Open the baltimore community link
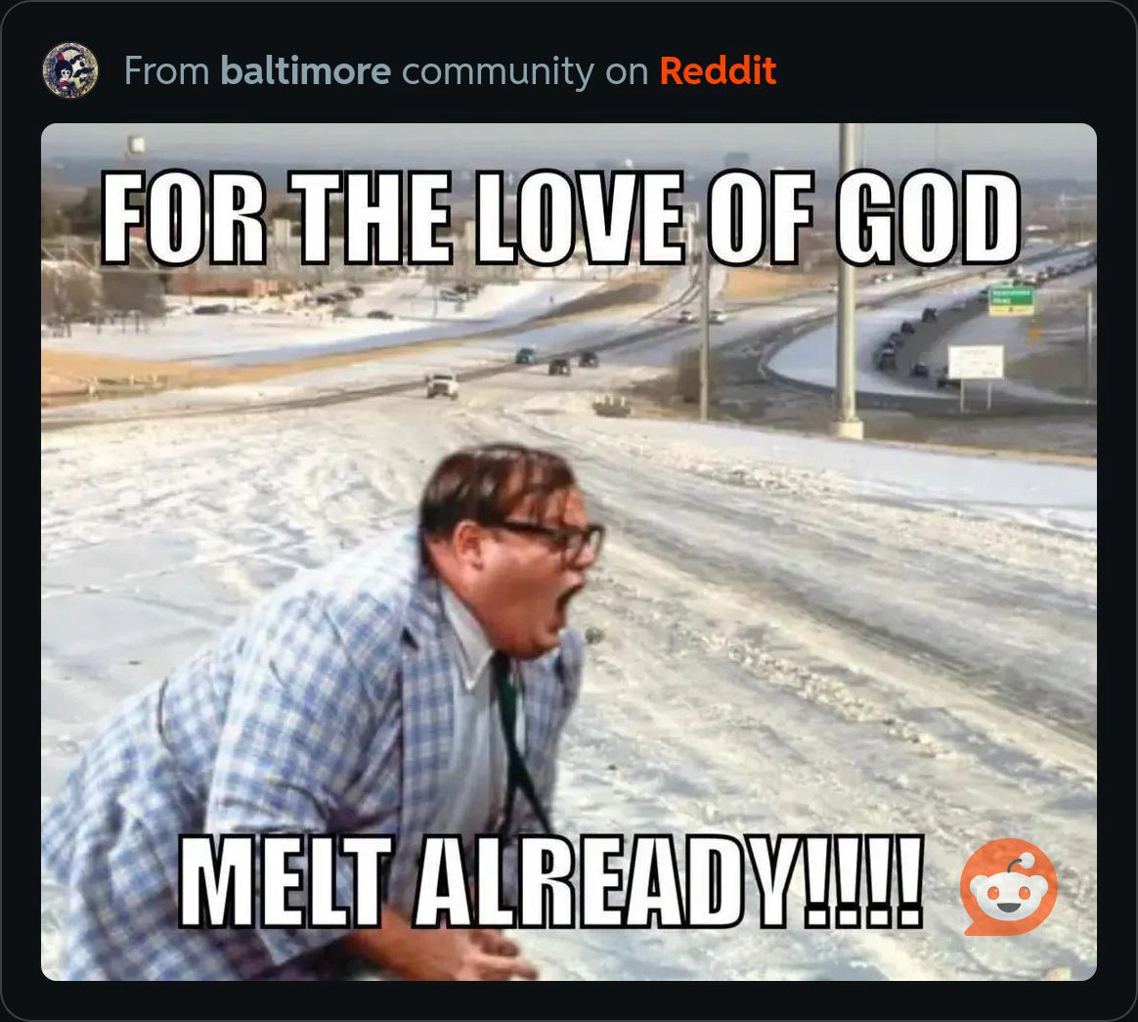 tap(306, 70)
